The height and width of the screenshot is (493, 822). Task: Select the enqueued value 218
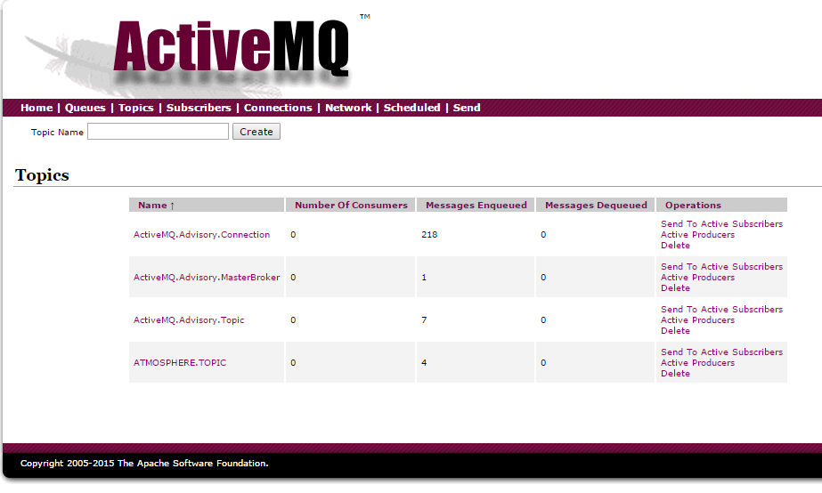tap(429, 234)
